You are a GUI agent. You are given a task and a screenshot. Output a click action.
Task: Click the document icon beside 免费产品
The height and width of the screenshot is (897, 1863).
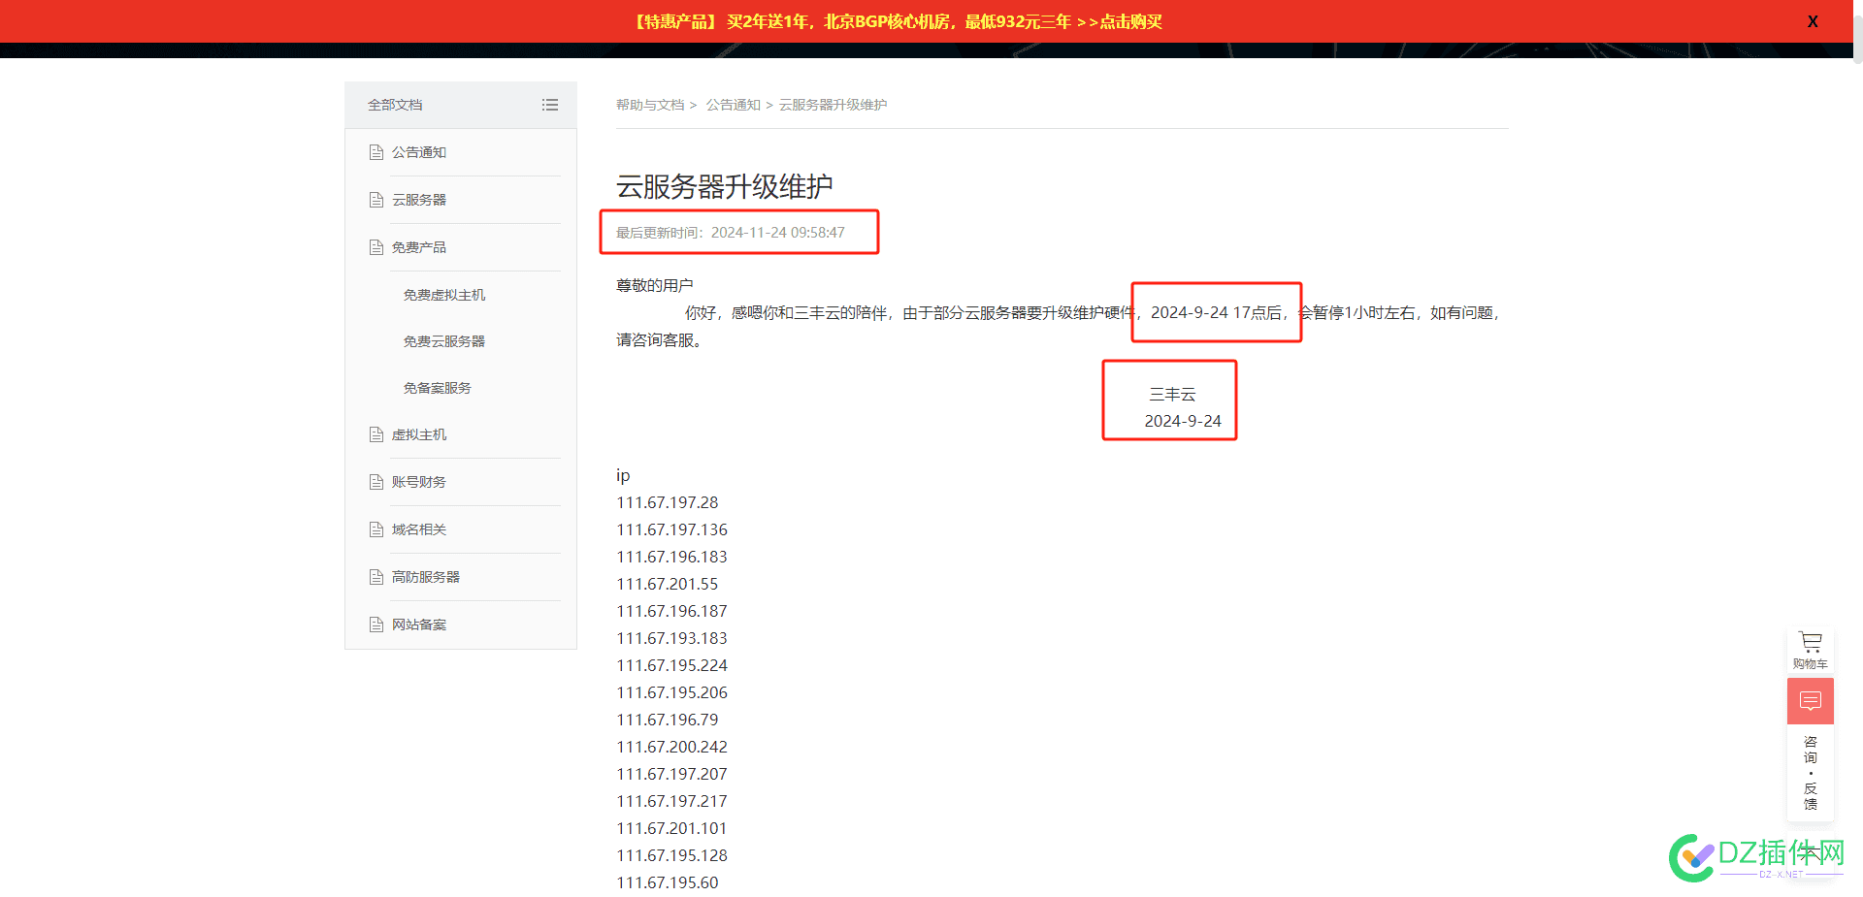coord(376,247)
